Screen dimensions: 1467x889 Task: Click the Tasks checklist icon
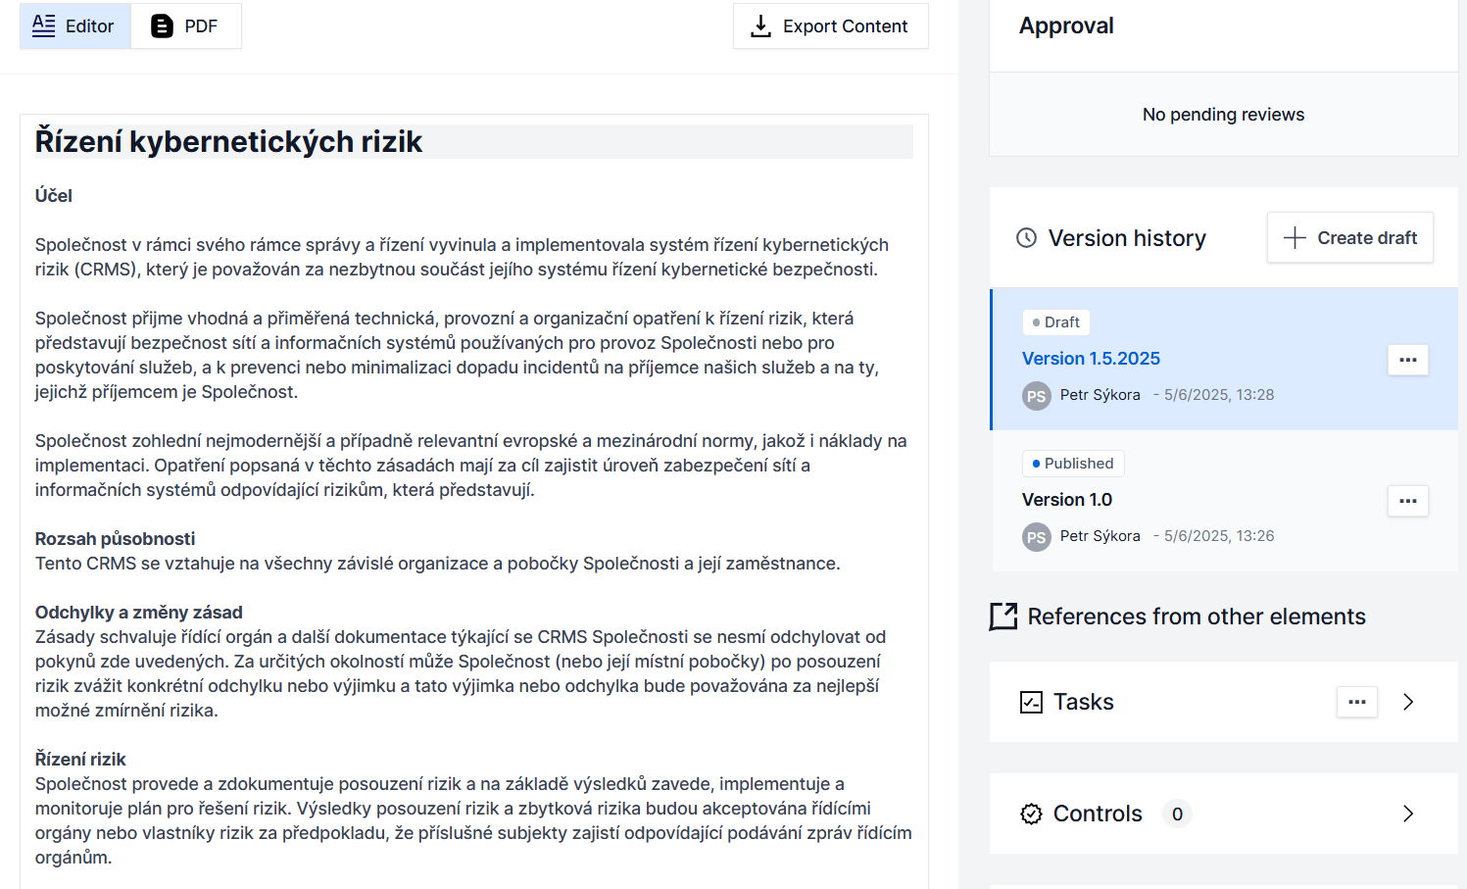(x=1031, y=702)
